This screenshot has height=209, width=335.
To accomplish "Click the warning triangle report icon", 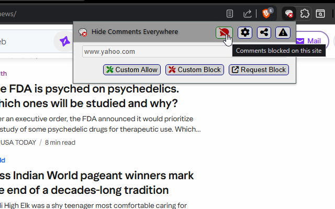I will click(x=283, y=32).
